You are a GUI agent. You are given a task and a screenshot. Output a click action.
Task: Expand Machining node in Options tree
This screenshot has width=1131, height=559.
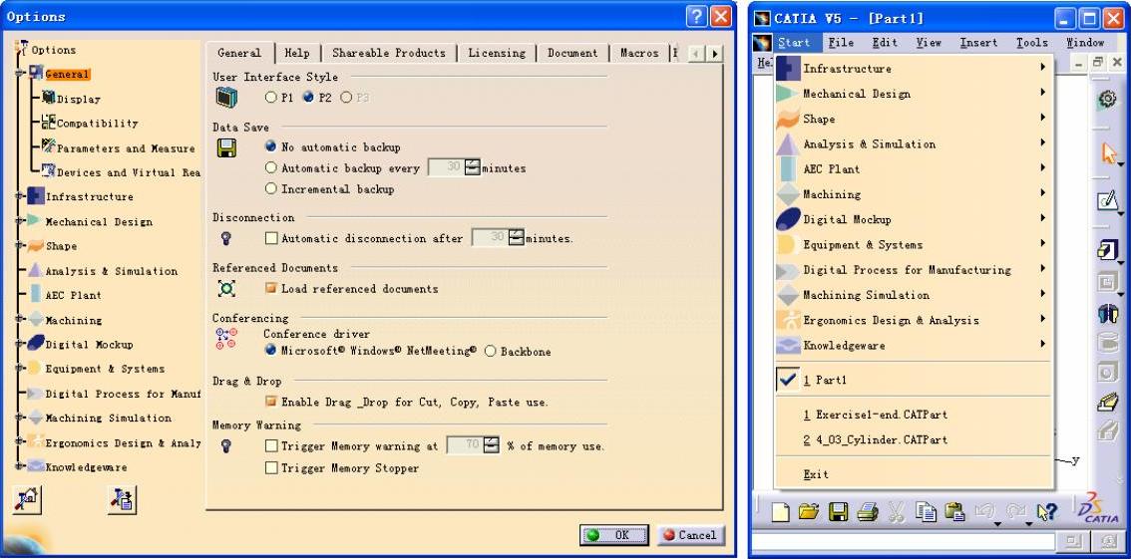[19, 319]
